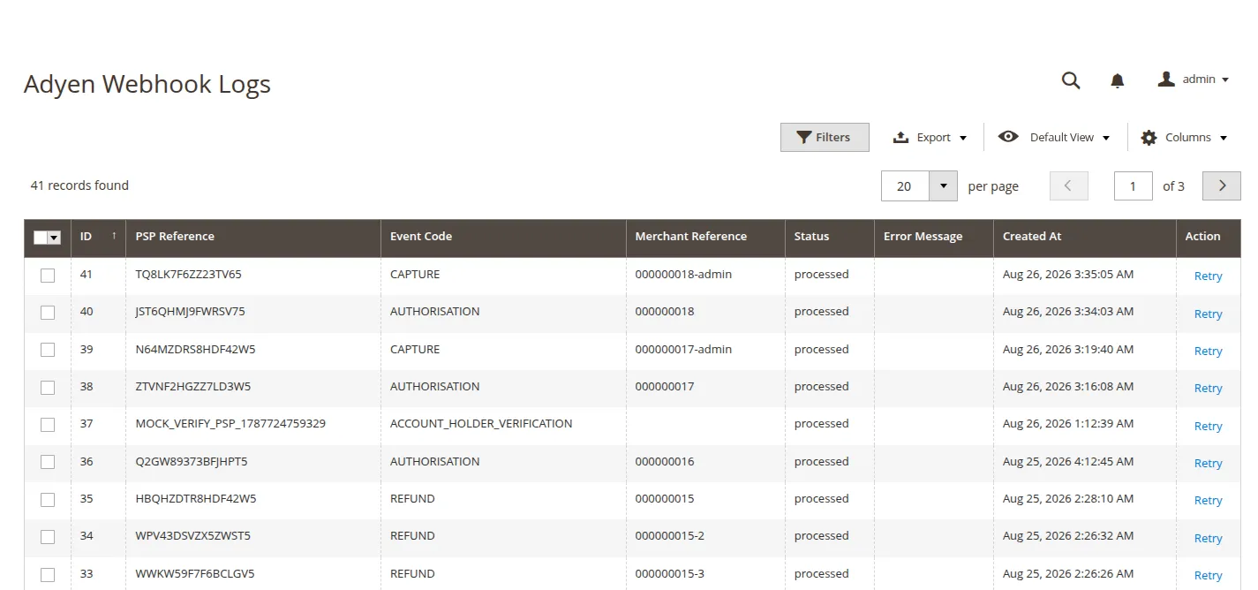The height and width of the screenshot is (590, 1258).
Task: Retry the webhook HBQHZDTR8HDF42W5
Action: [x=1208, y=501]
